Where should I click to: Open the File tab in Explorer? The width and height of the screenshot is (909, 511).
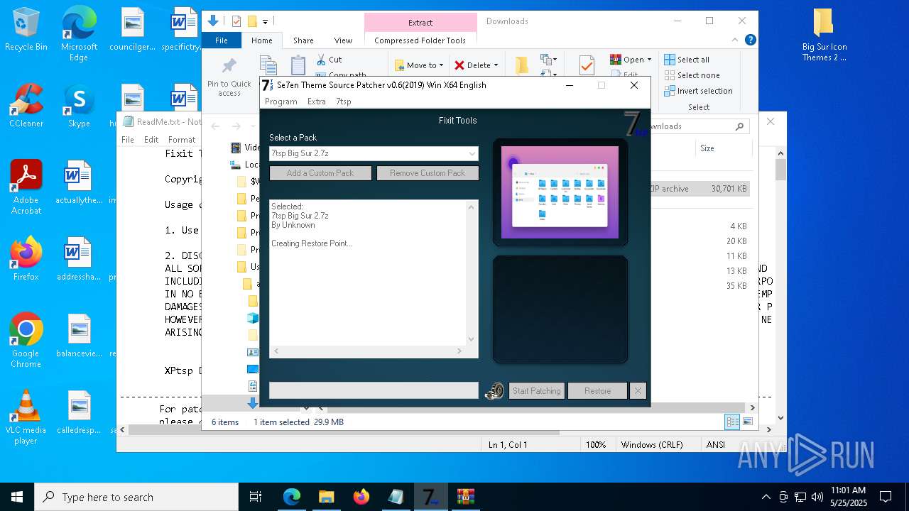coord(222,40)
